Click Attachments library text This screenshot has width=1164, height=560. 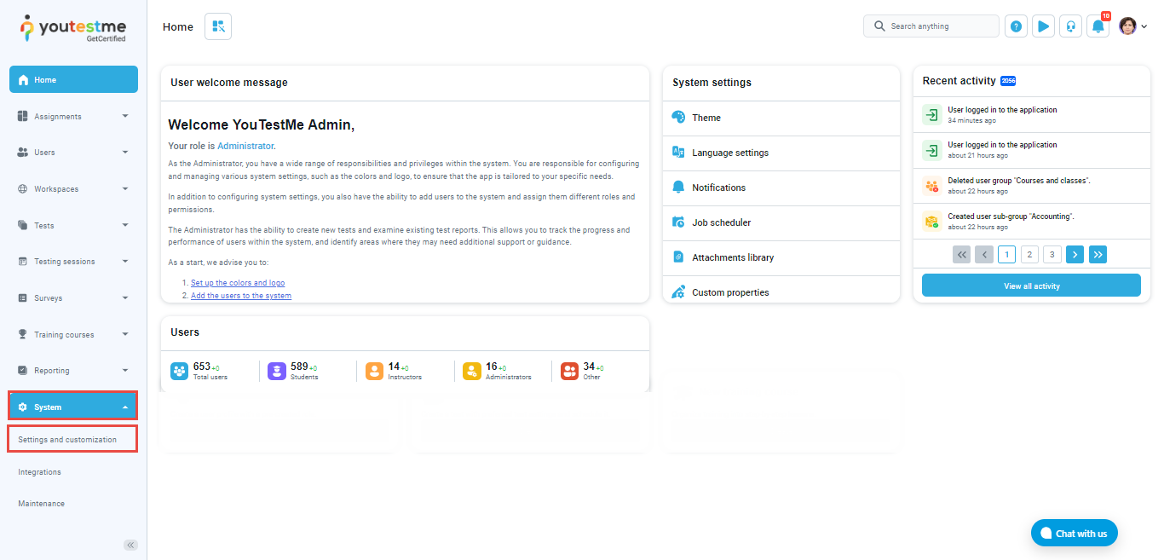[x=733, y=257]
